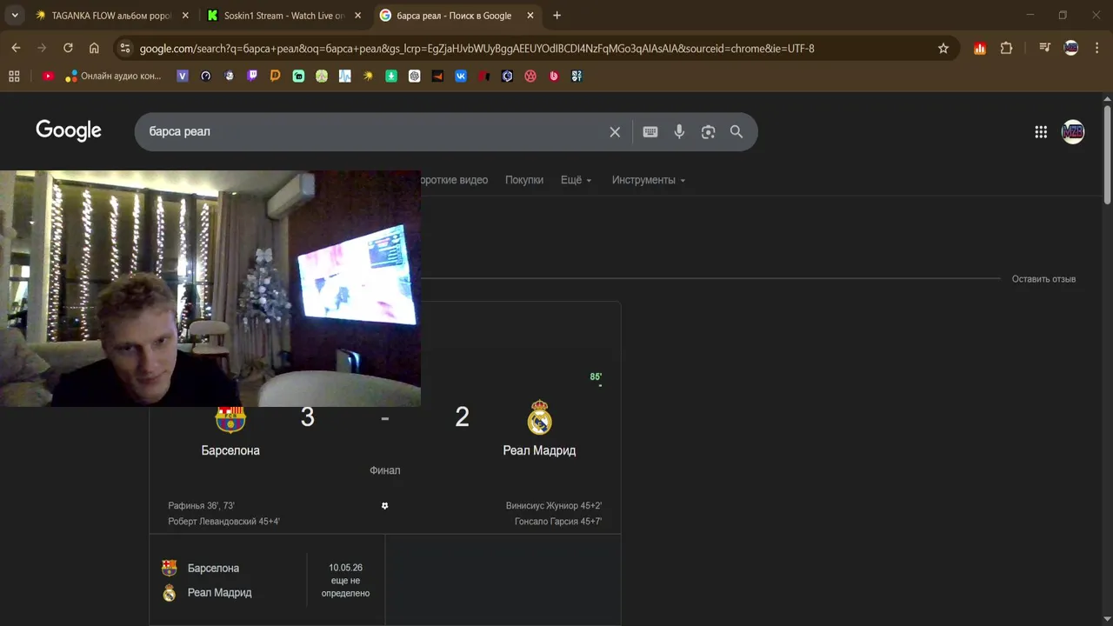Click Гонсало Гарсия 45+7' scorer text
Image resolution: width=1113 pixels, height=626 pixels.
click(x=558, y=522)
